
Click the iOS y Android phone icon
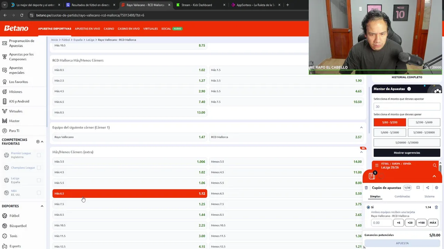coord(5,101)
